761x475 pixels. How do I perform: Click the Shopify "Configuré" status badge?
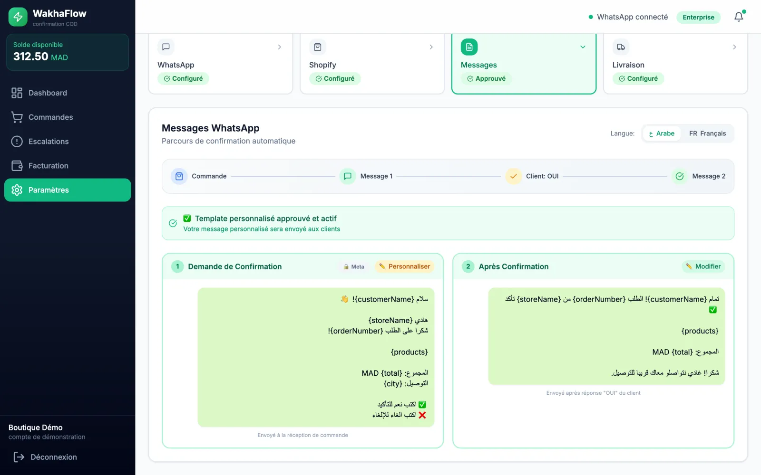(x=335, y=79)
